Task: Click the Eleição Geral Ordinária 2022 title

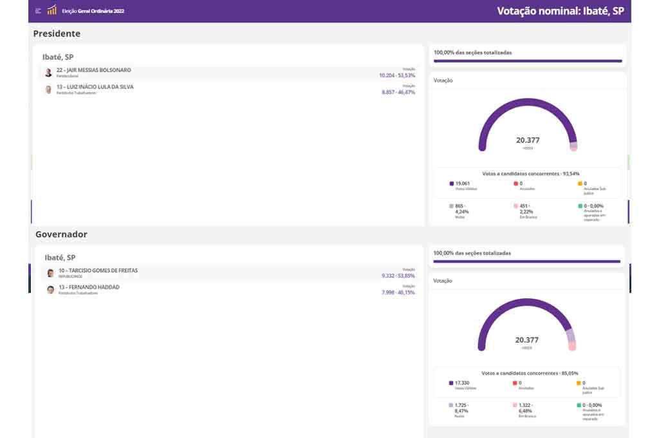Action: coord(93,12)
